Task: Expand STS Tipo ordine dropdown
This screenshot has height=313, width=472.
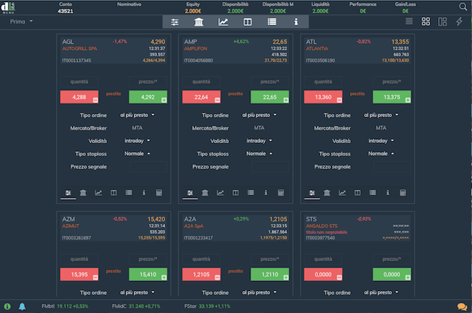Action: pos(381,292)
